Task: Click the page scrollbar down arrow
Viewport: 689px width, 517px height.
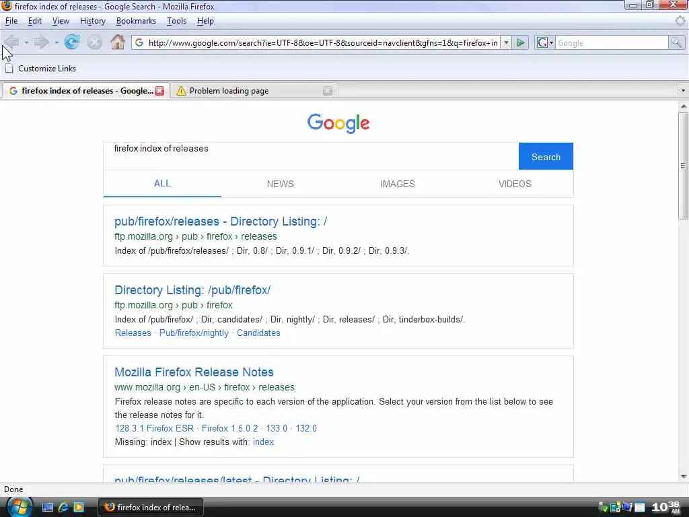Action: pyautogui.click(x=684, y=477)
